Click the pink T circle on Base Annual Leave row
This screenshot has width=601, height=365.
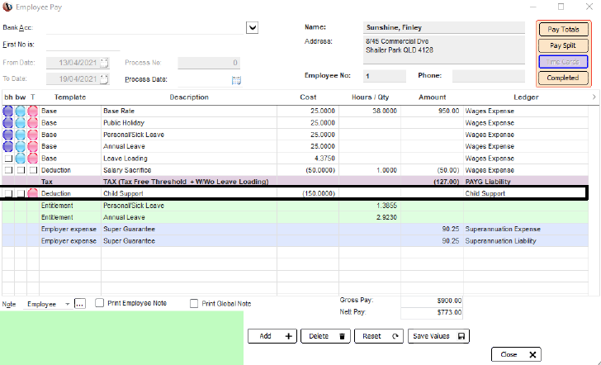(x=33, y=146)
